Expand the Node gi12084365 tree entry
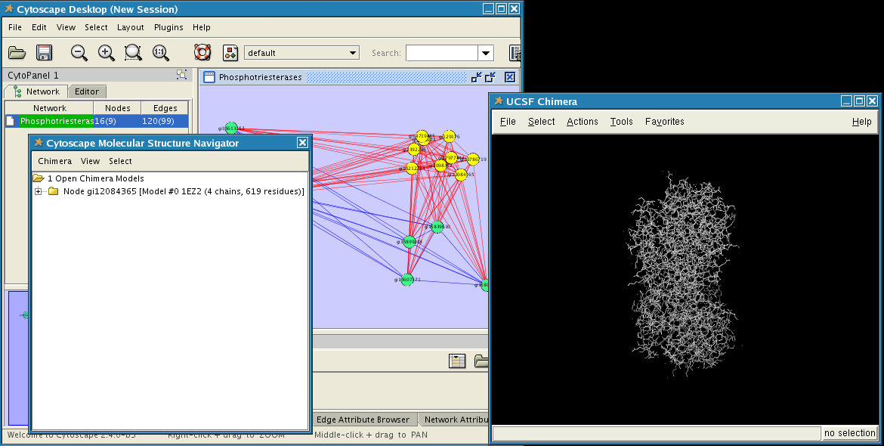This screenshot has height=446, width=884. click(x=38, y=191)
